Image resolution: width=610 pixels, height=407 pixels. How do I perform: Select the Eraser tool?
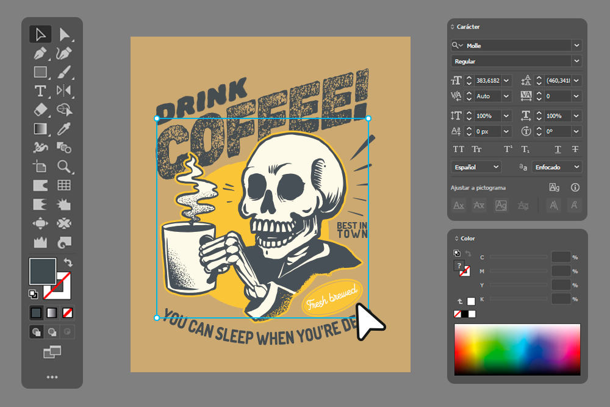tap(40, 110)
